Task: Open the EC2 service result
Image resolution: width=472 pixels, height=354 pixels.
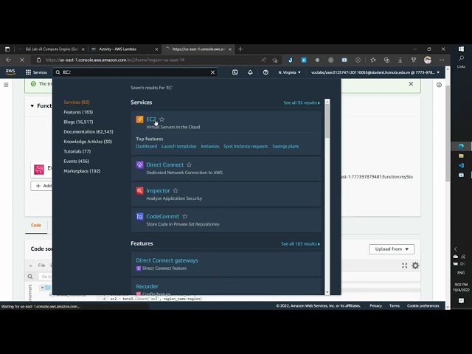Action: pyautogui.click(x=150, y=119)
